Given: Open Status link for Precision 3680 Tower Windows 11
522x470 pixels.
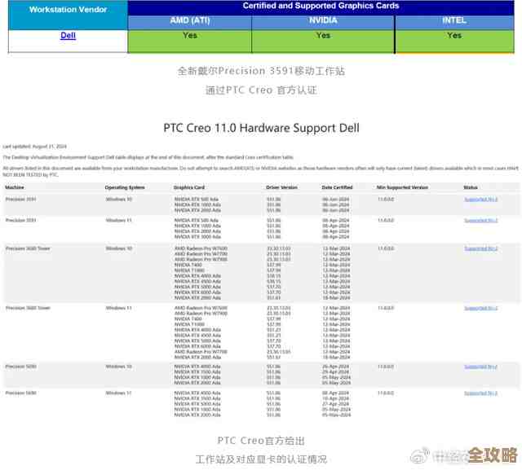Looking at the screenshot, I should (x=480, y=308).
